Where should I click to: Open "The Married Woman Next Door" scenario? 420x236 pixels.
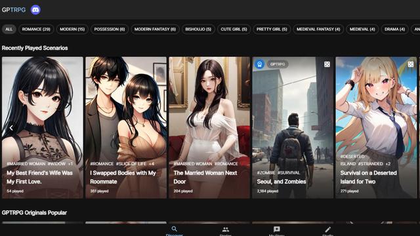pos(209,128)
